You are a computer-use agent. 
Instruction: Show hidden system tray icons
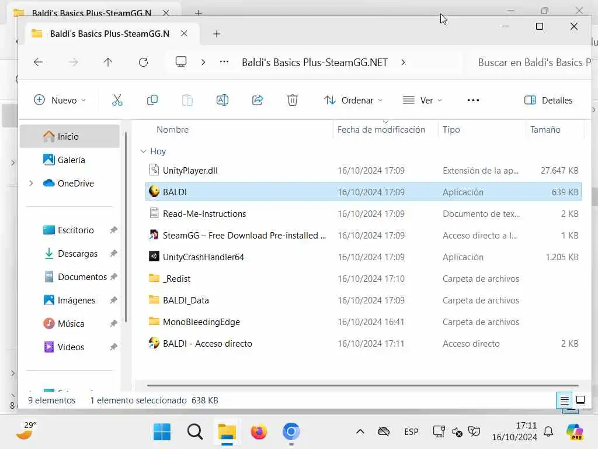click(360, 432)
